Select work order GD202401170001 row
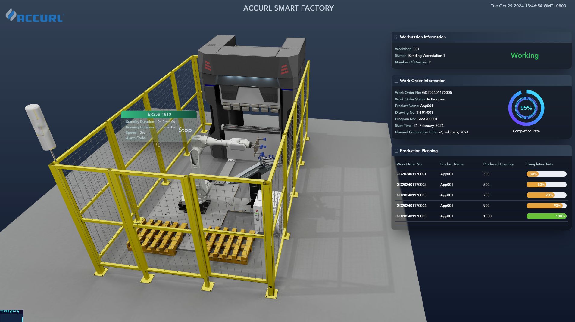Screen dimensions: 575x322 481,174
